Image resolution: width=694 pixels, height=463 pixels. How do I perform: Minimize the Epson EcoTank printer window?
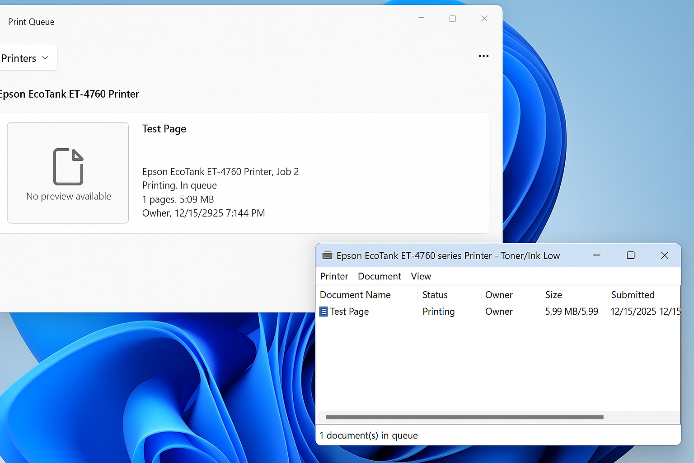click(x=597, y=255)
